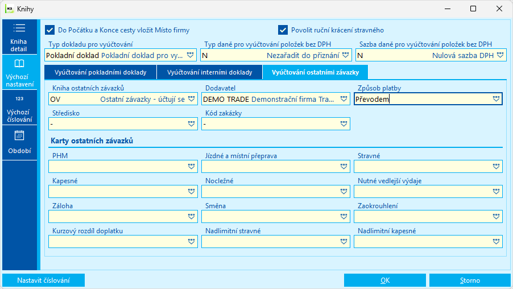Open the Období calendar section
The height and width of the screenshot is (289, 513).
[x=19, y=143]
